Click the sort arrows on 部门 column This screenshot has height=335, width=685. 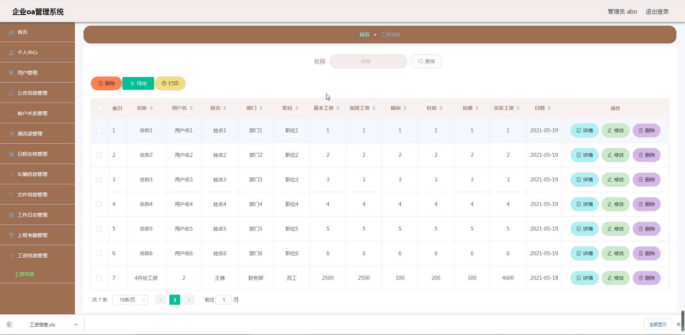(x=260, y=108)
